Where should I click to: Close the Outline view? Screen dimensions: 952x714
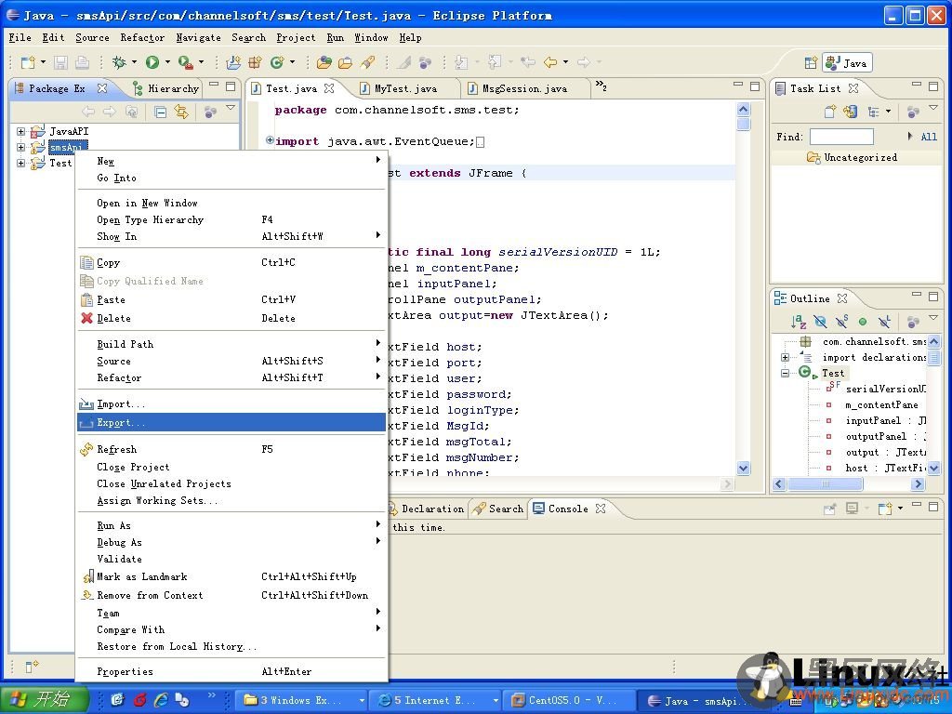842,298
